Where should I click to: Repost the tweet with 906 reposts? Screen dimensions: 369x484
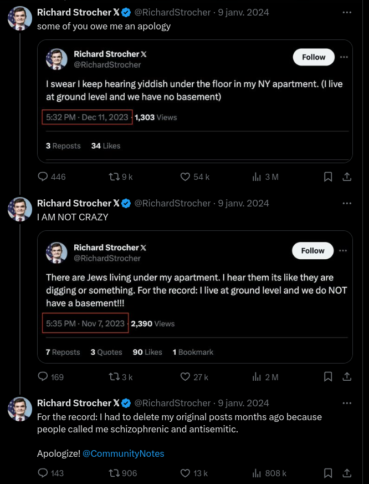click(123, 473)
